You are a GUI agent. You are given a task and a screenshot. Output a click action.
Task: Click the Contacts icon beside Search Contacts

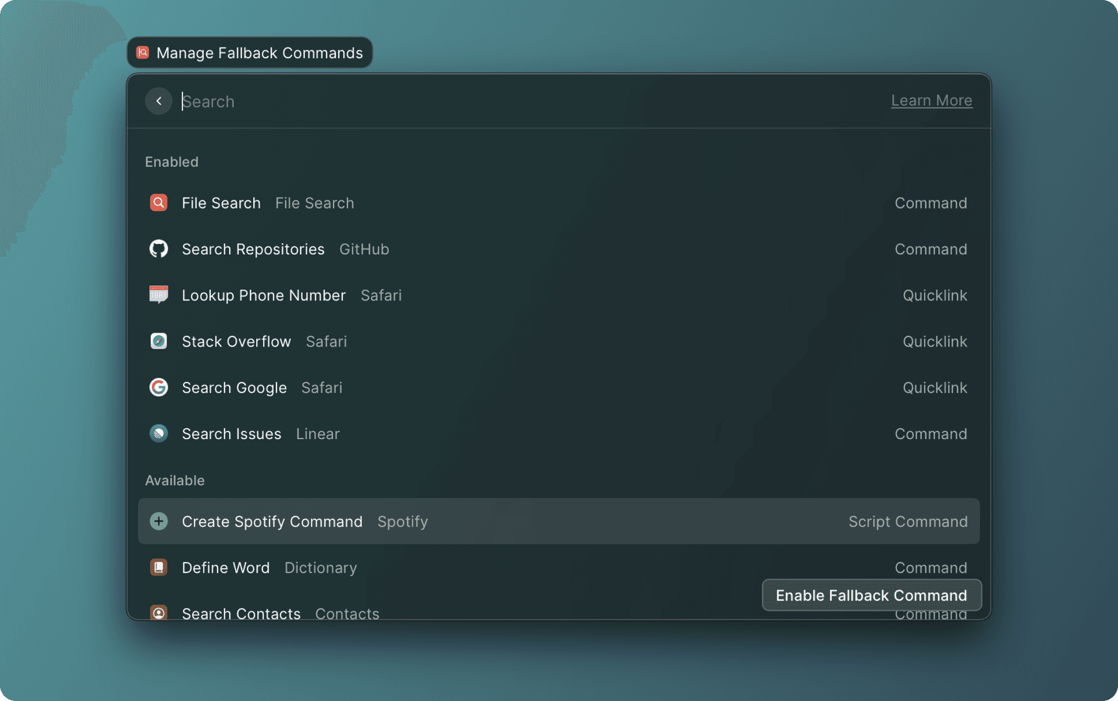pos(158,613)
